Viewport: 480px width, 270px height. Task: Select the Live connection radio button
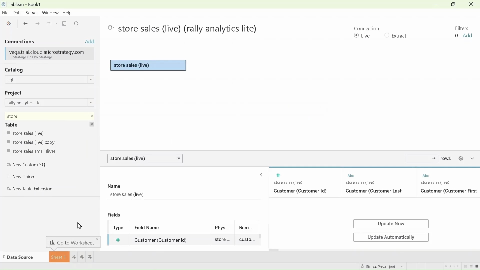pos(357,36)
